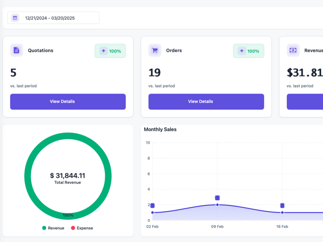Click the y-axis value 10
The width and height of the screenshot is (323, 242).
pos(148,143)
